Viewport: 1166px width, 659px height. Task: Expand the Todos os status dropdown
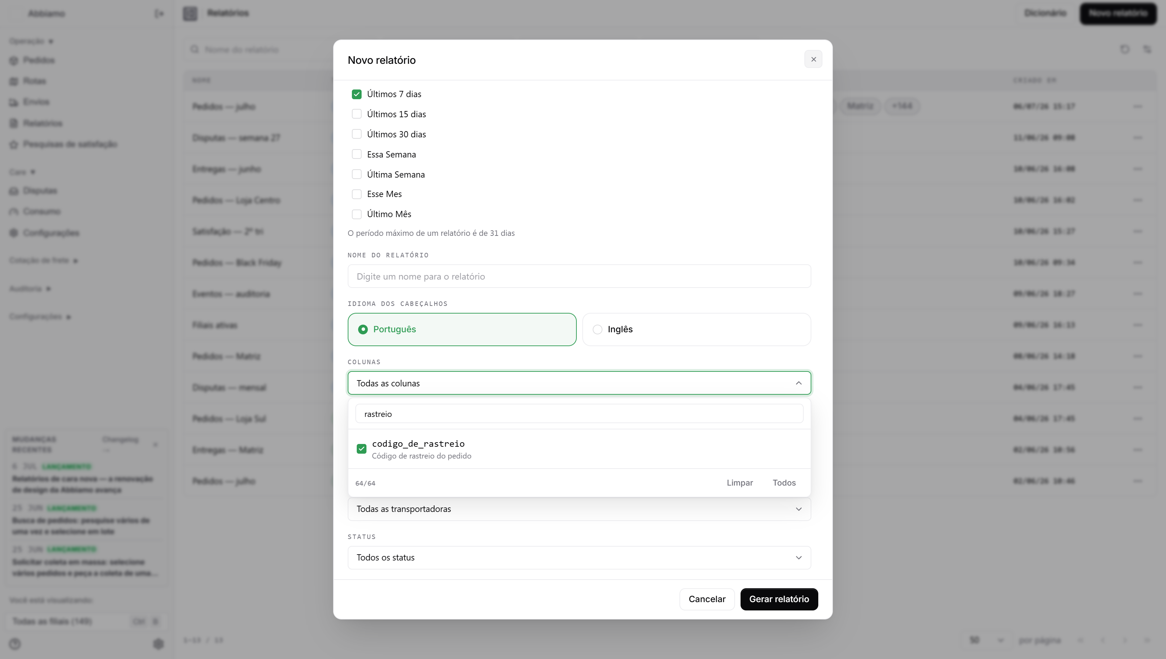pyautogui.click(x=579, y=558)
